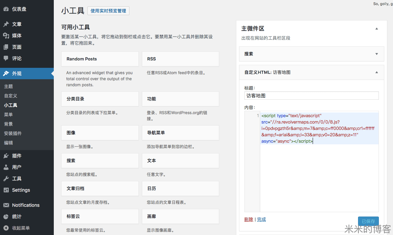The height and width of the screenshot is (235, 393).
Task: Click the 页面 pages icon
Action: 6,47
